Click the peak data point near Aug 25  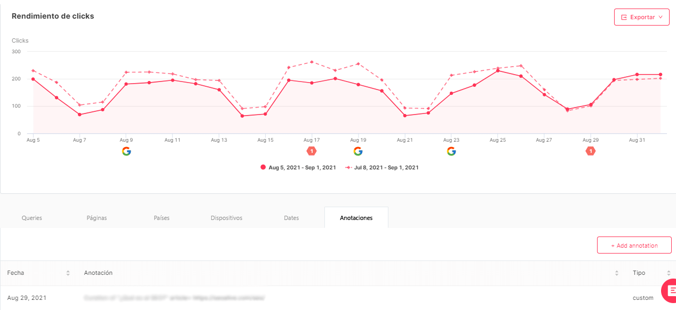[x=498, y=70]
